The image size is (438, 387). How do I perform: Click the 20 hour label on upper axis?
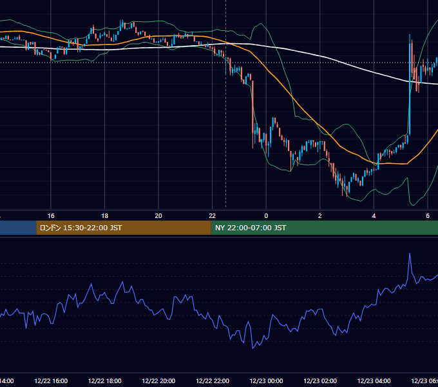pyautogui.click(x=158, y=216)
